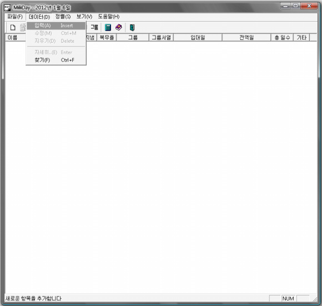Select 입력(A) Insert menu entry
The height and width of the screenshot is (306, 322).
point(56,26)
